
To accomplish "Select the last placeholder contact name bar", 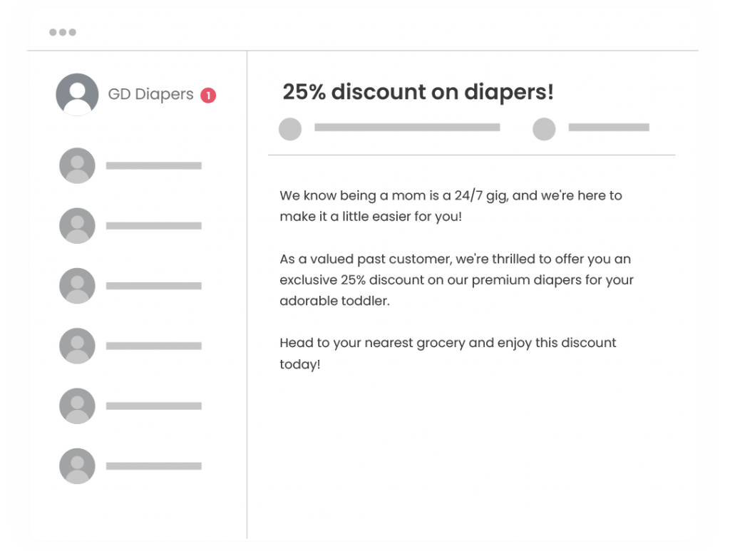I will click(x=154, y=466).
